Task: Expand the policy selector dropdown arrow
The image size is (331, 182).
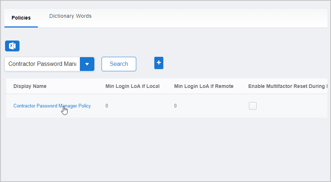Action: tap(87, 64)
